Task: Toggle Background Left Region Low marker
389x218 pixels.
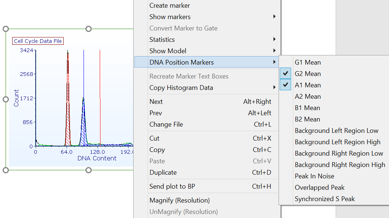Action: tap(336, 131)
